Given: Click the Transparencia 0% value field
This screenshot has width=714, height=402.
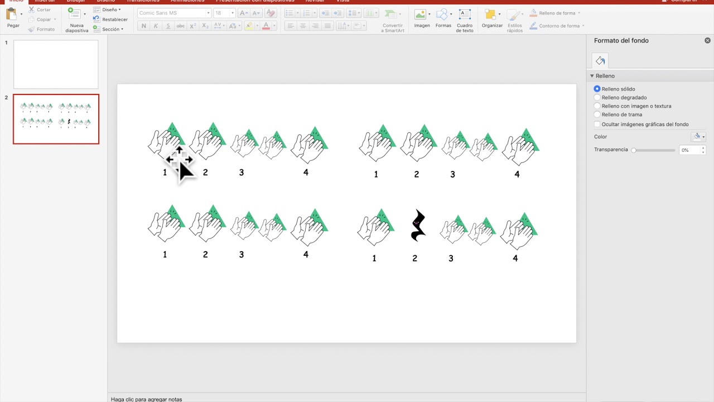Looking at the screenshot, I should pos(689,150).
